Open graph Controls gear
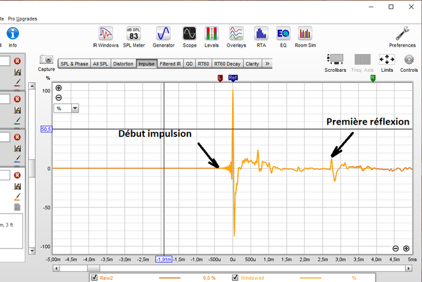Viewport: 422px width, 282px height. tap(409, 63)
